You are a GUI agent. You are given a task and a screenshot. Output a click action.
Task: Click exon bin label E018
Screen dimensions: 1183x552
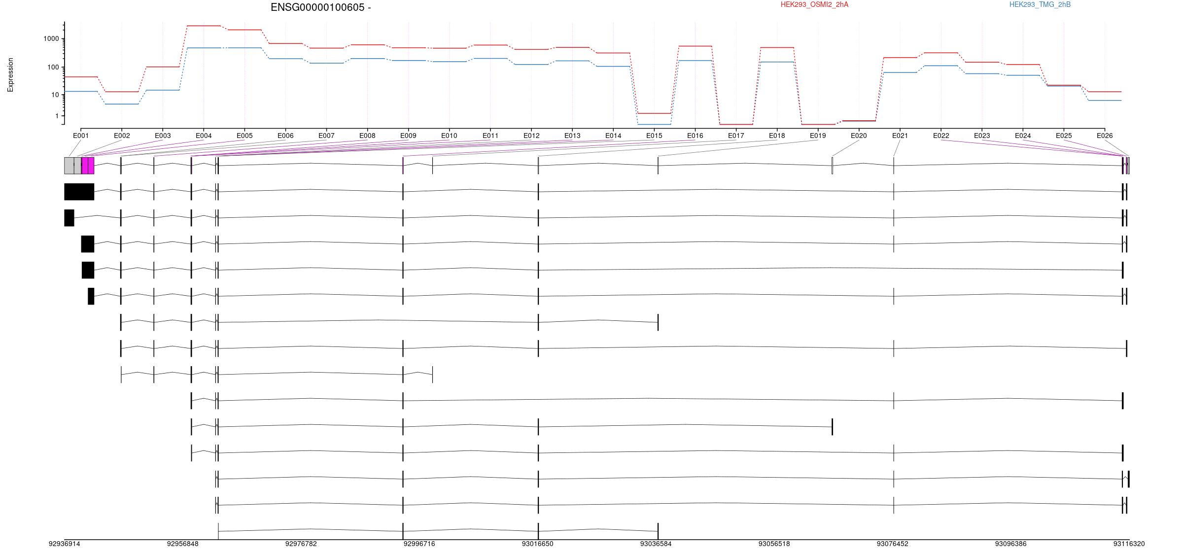pyautogui.click(x=777, y=136)
